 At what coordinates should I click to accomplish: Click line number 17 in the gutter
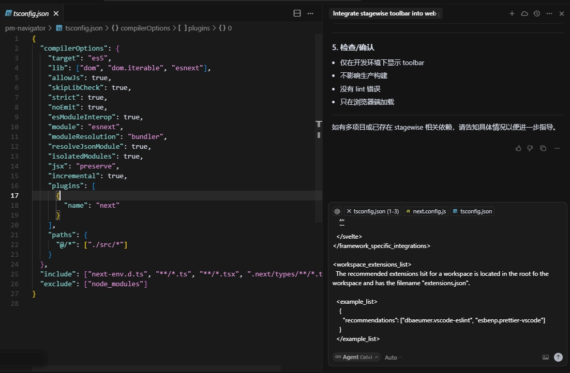tap(14, 195)
